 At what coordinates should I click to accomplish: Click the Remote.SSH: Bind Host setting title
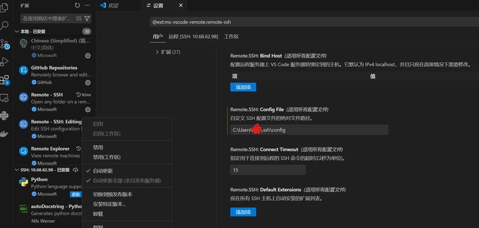[x=256, y=56]
